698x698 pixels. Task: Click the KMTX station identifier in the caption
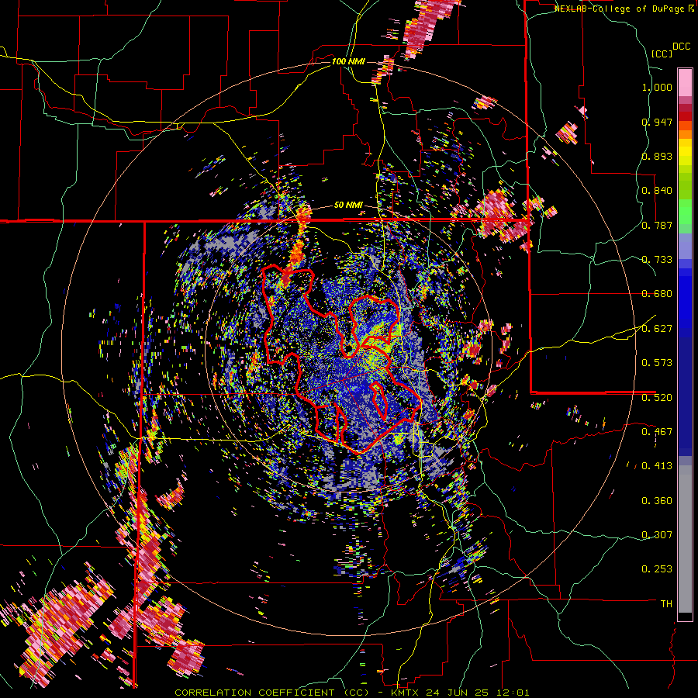coord(406,693)
